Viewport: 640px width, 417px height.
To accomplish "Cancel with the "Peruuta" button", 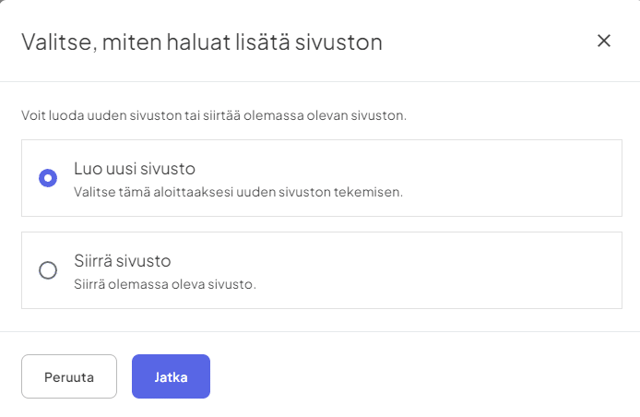I will (x=69, y=376).
